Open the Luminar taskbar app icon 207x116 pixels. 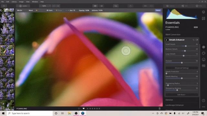[83, 113]
